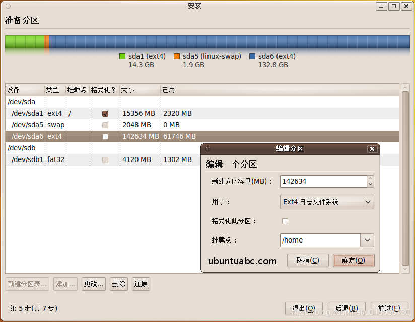Select the /dev/sda6 partition row
This screenshot has width=415, height=322.
pyautogui.click(x=202, y=137)
